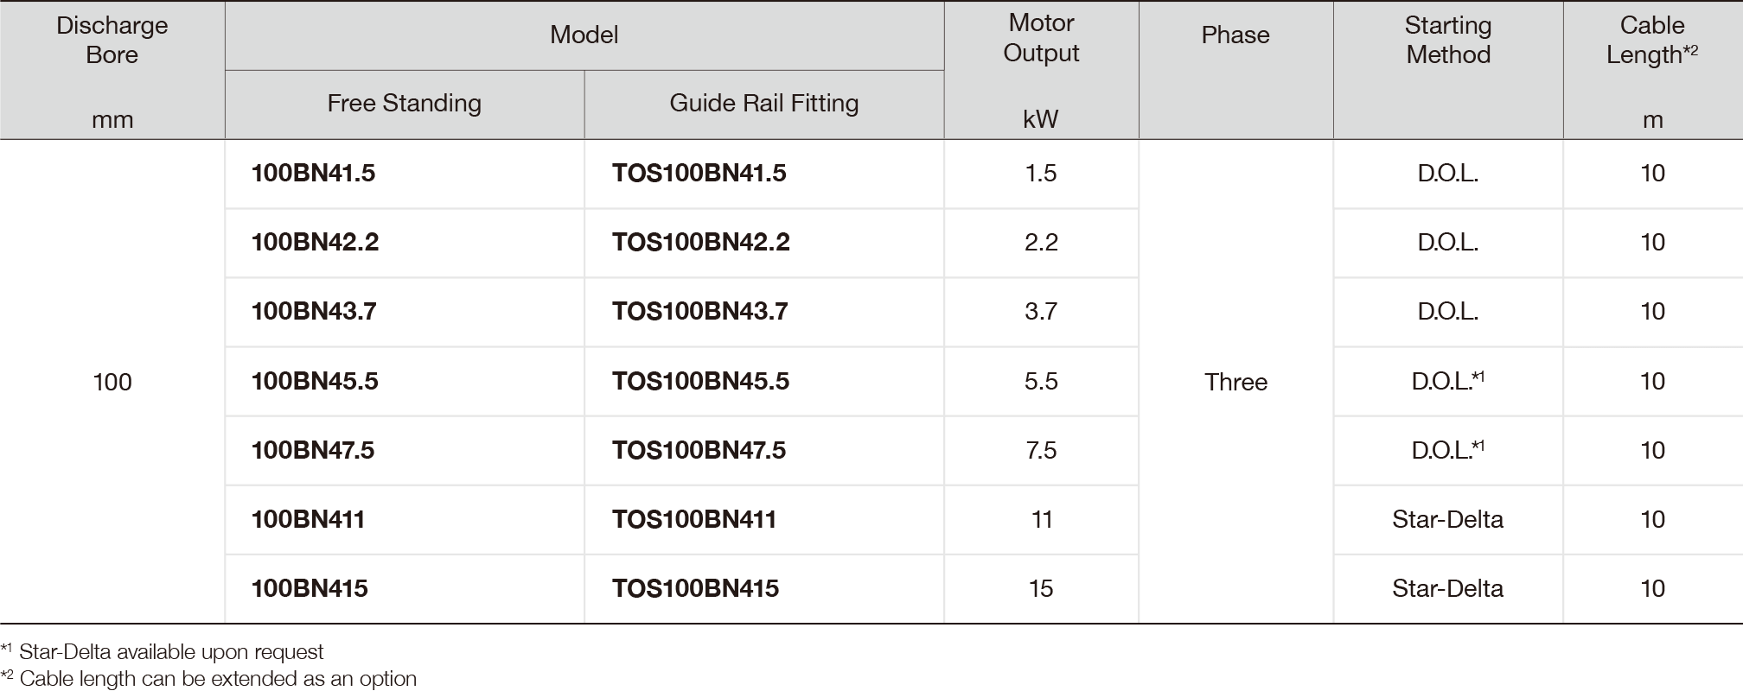Click the Phase column header
This screenshot has width=1743, height=691.
(1235, 35)
